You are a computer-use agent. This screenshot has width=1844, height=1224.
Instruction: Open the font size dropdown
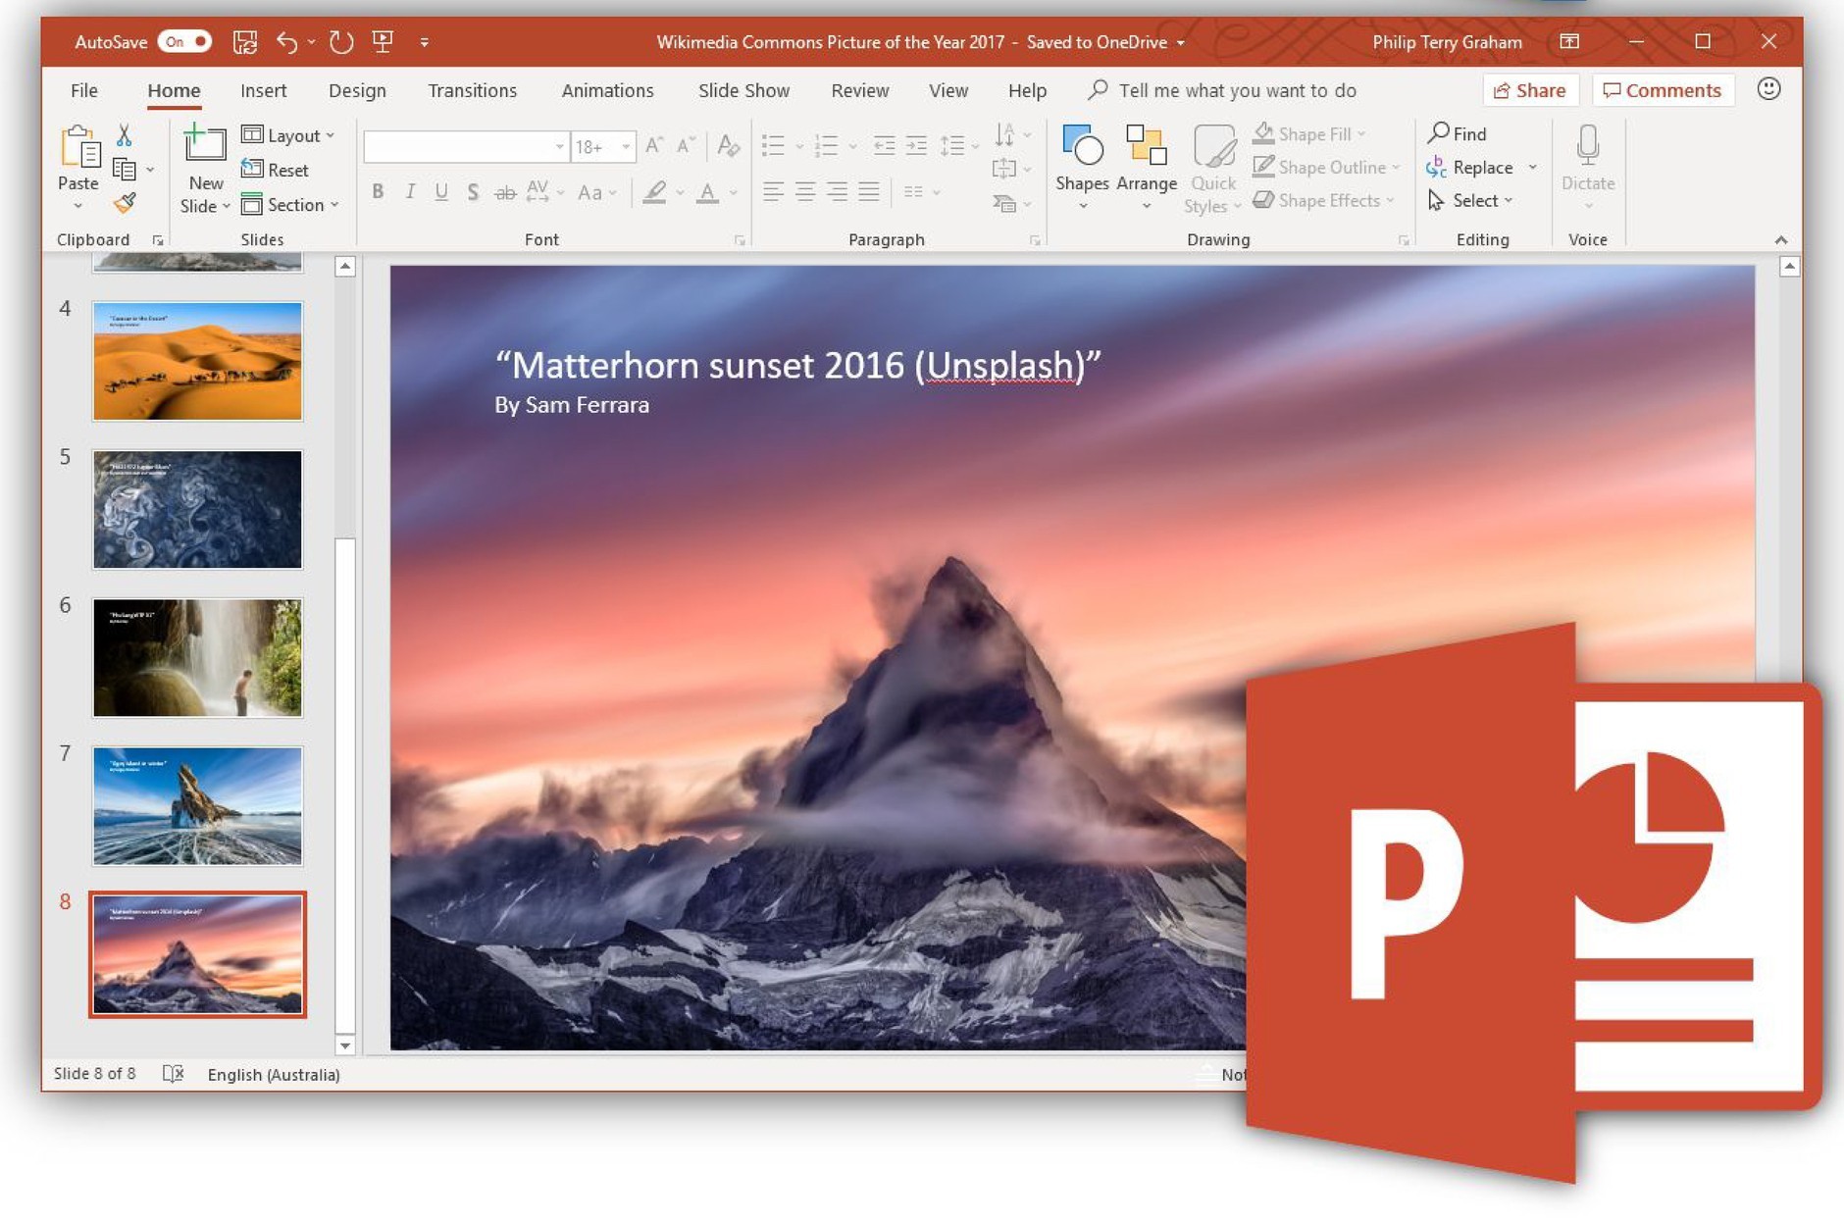(x=625, y=147)
